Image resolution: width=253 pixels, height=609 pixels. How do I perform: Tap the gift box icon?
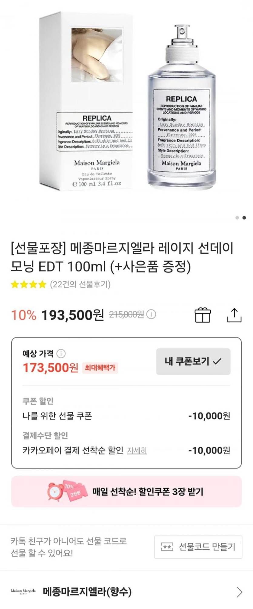point(203,315)
